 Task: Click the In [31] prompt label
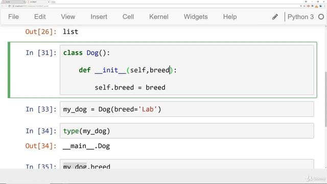41,53
